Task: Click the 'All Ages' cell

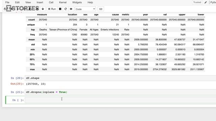Action: click(x=94, y=30)
